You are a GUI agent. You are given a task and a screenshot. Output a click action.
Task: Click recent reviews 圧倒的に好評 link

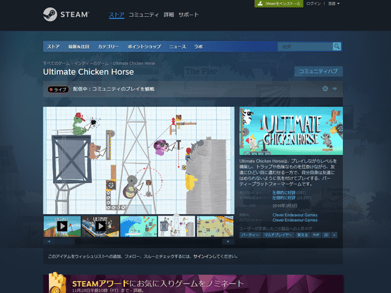coord(283,193)
